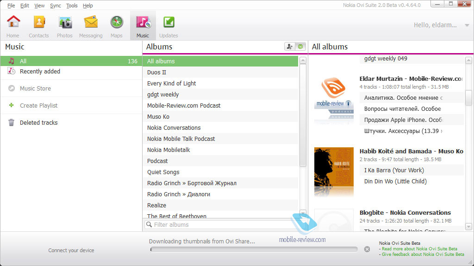Image resolution: width=474 pixels, height=266 pixels.
Task: Select All music with 136 tracks
Action: tap(71, 61)
